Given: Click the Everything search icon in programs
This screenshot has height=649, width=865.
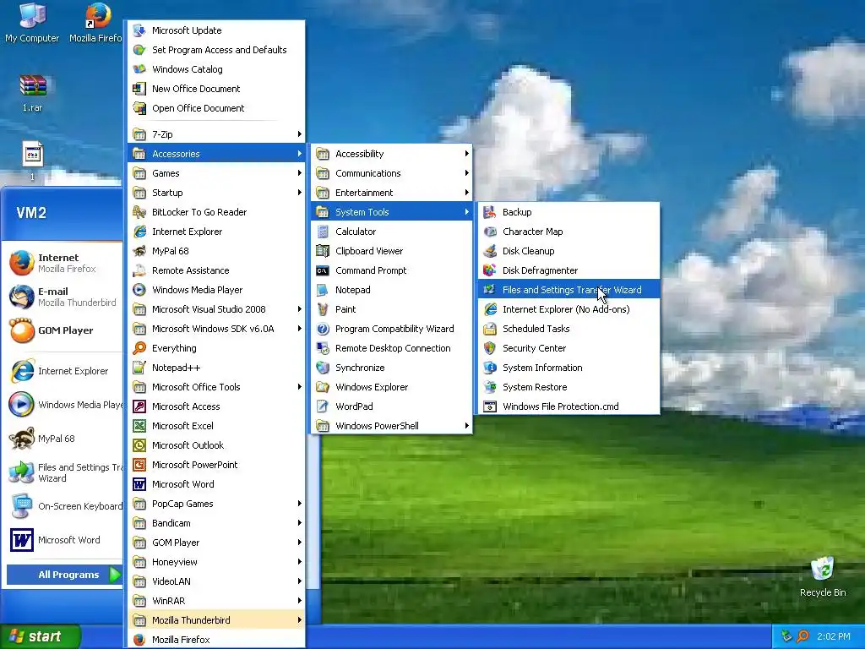Looking at the screenshot, I should click(139, 347).
